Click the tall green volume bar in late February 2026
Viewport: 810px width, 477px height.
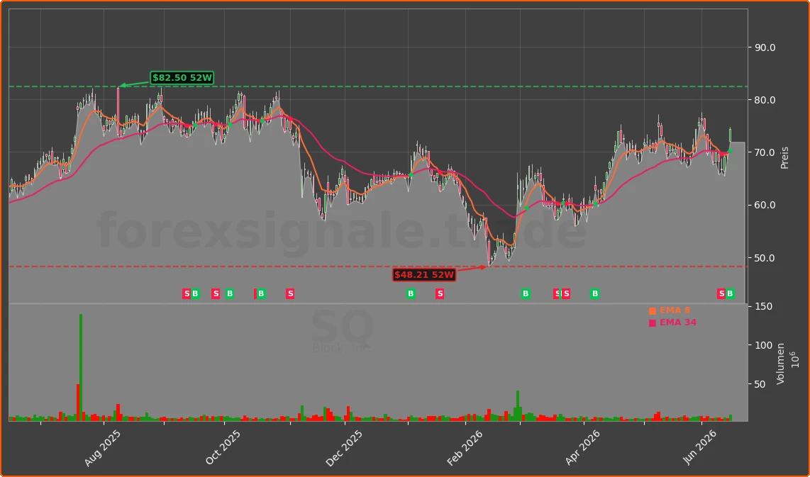point(518,405)
